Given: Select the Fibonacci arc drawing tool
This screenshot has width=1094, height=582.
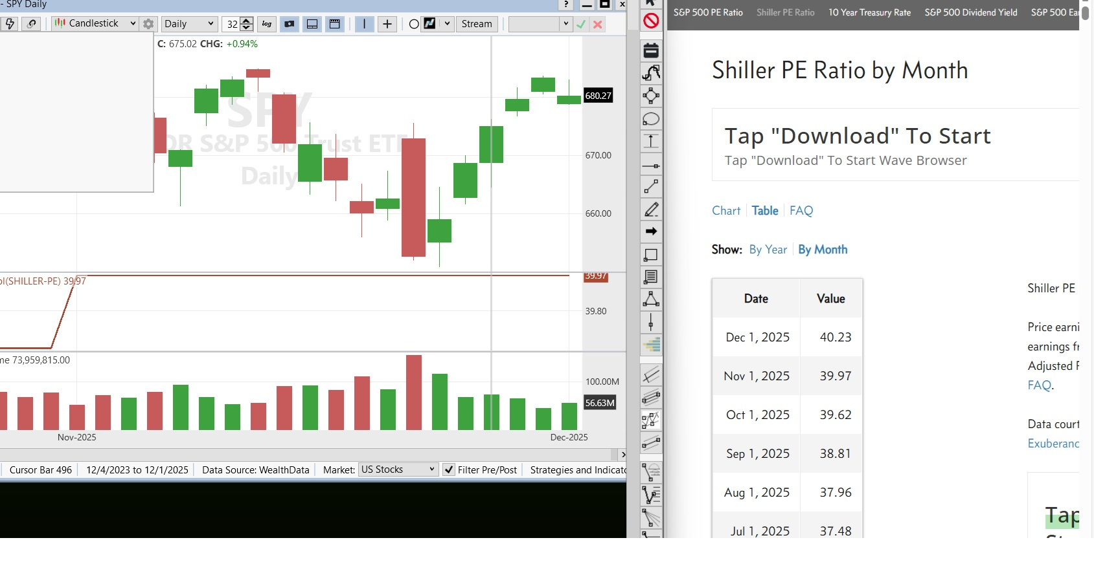Looking at the screenshot, I should (651, 472).
